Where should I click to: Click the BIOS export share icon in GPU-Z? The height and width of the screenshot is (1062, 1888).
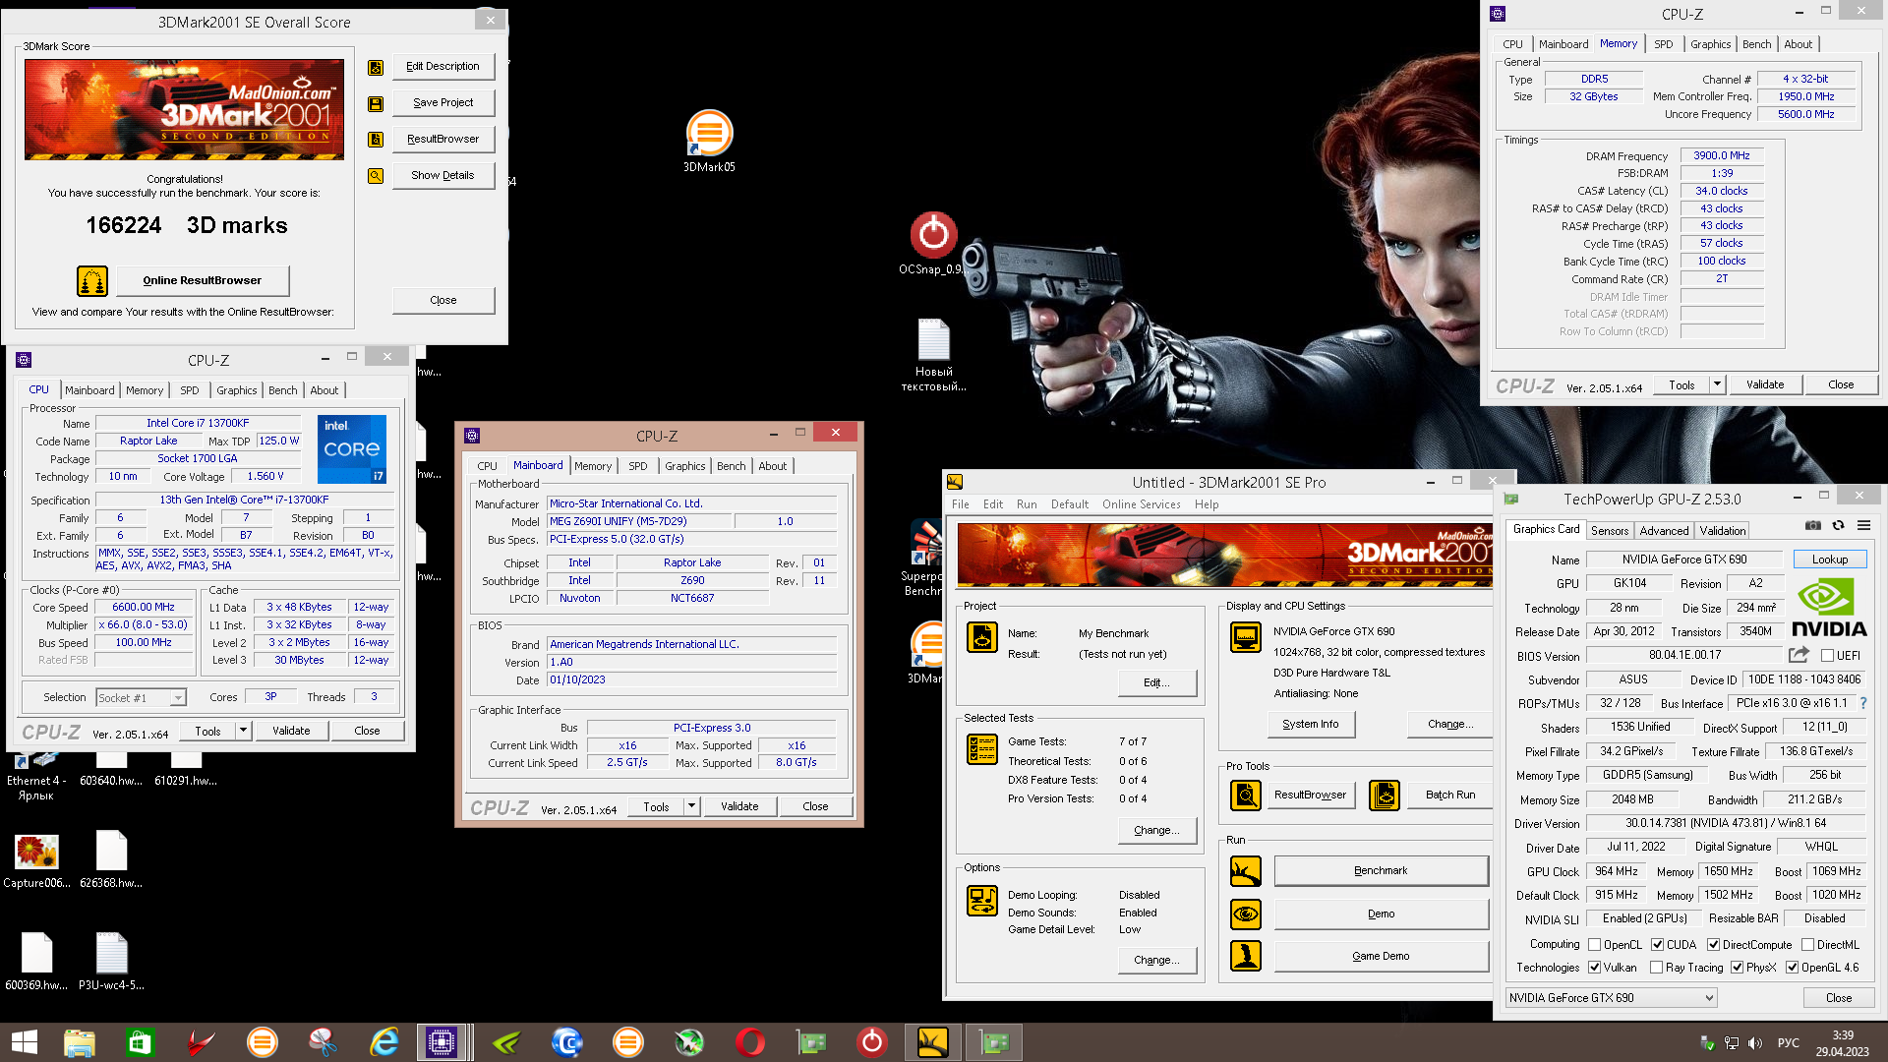coord(1799,655)
